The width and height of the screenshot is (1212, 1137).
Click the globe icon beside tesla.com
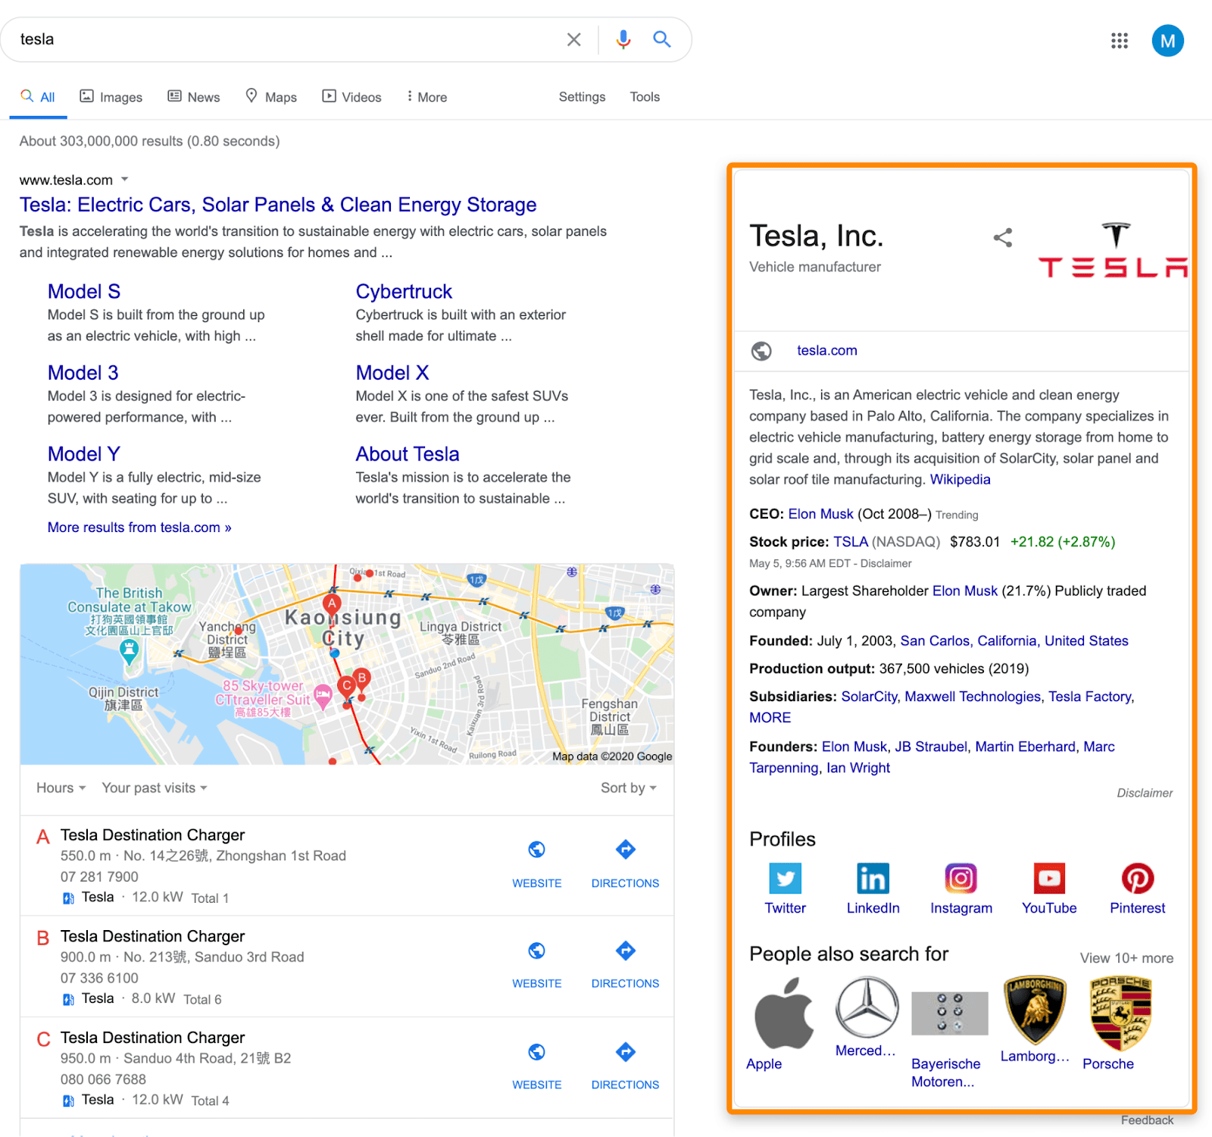761,351
